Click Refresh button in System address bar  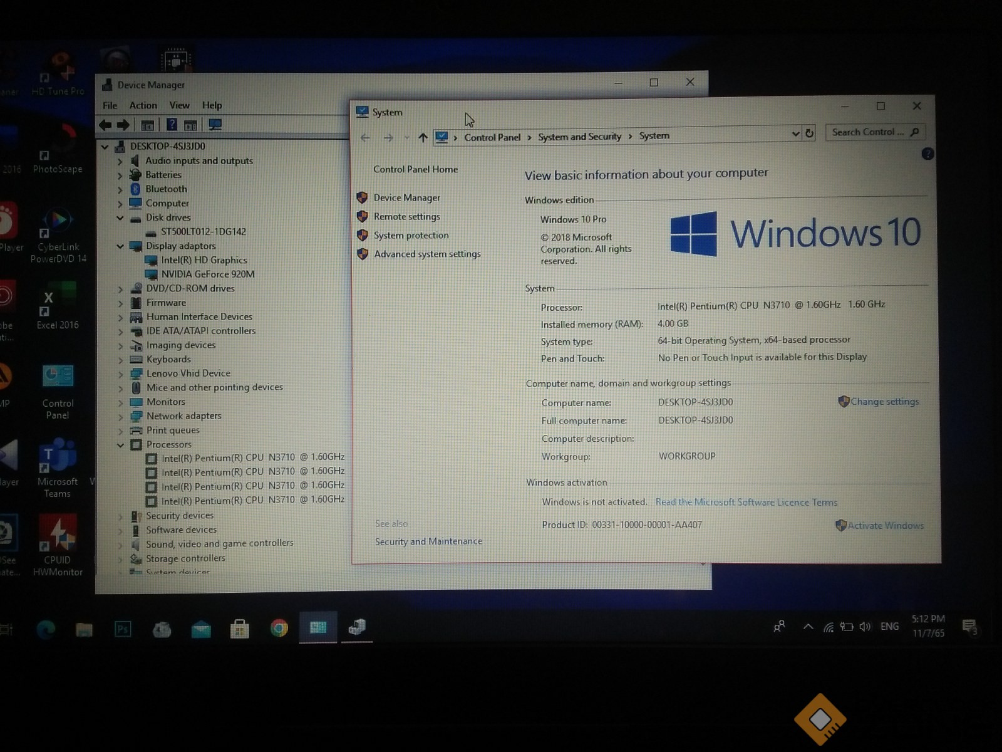point(809,133)
